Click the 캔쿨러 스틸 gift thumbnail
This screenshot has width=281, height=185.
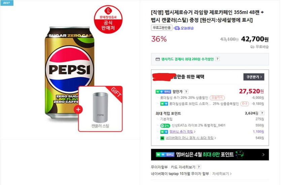click(x=100, y=109)
